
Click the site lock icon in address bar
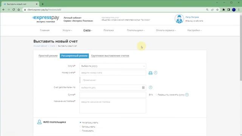point(25,10)
